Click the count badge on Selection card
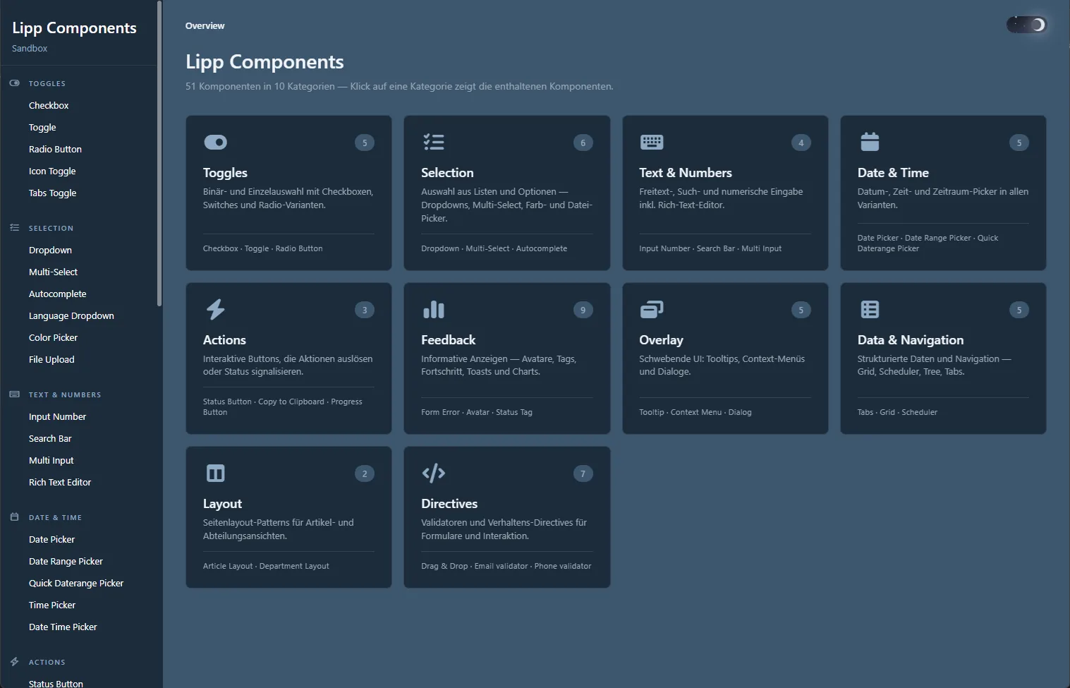The height and width of the screenshot is (688, 1070). [x=583, y=143]
